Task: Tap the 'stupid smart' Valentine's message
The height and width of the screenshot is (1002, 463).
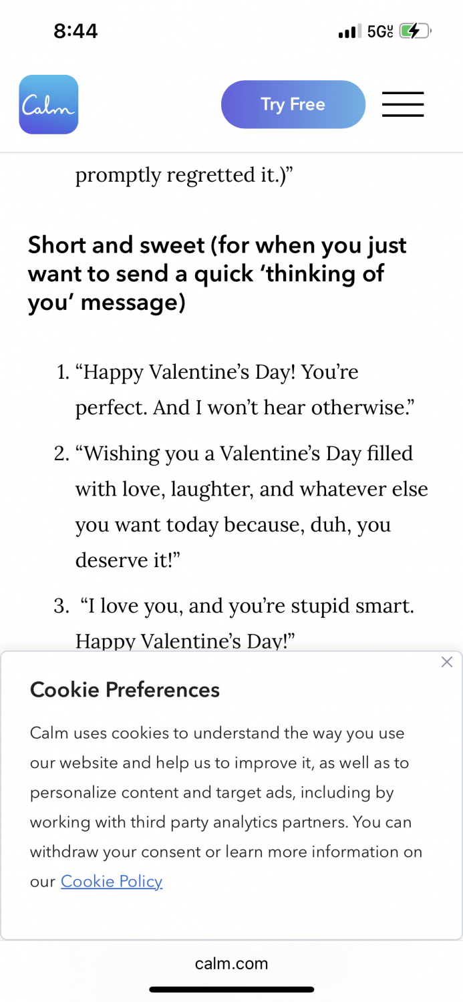Action: pyautogui.click(x=245, y=623)
